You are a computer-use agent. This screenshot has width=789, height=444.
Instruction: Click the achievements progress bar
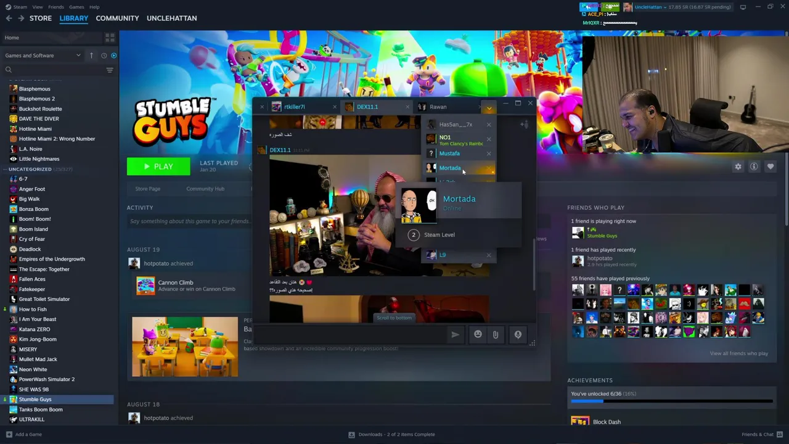[672, 401]
